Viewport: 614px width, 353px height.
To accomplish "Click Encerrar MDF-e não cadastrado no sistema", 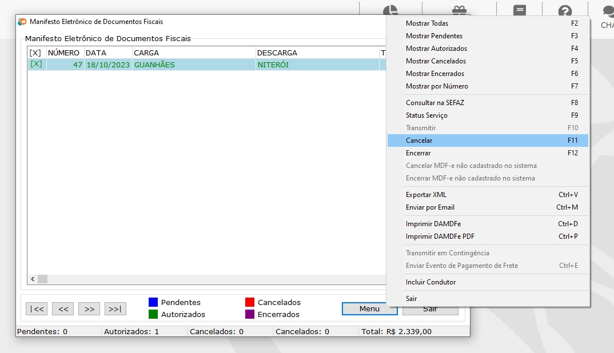I will [488, 178].
